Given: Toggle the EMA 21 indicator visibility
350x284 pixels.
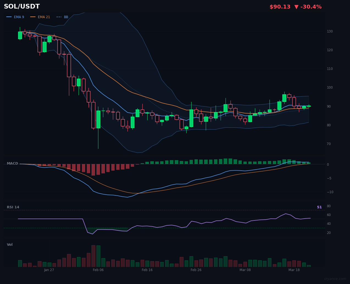Looking at the screenshot, I should 40,17.
